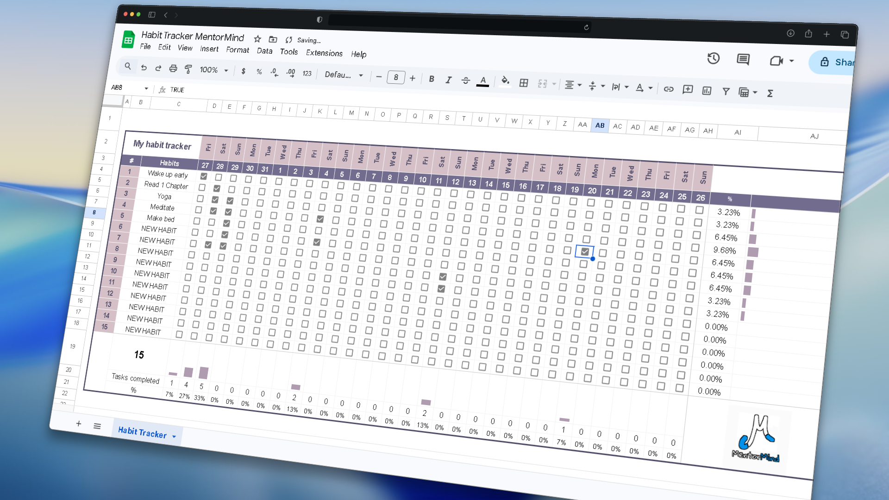Click the Insert link icon
The height and width of the screenshot is (500, 889).
(x=669, y=88)
